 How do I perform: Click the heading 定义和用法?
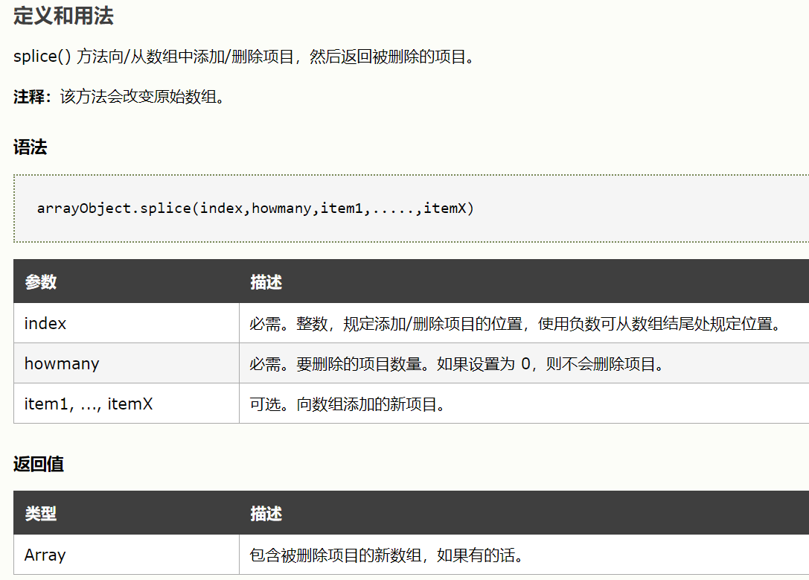(63, 16)
